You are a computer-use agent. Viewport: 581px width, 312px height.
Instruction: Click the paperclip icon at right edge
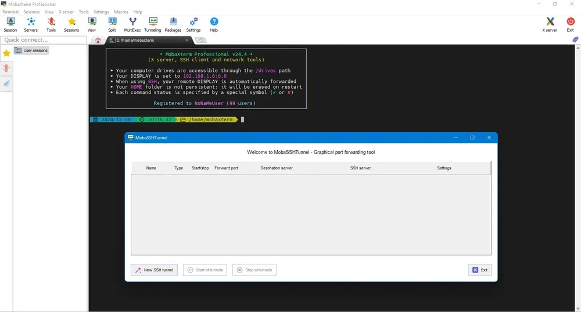click(575, 39)
